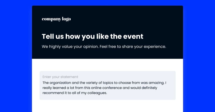Screen dimensions: 215x112
Task: Click inside the statement text area
Action: [x=107, y=85]
